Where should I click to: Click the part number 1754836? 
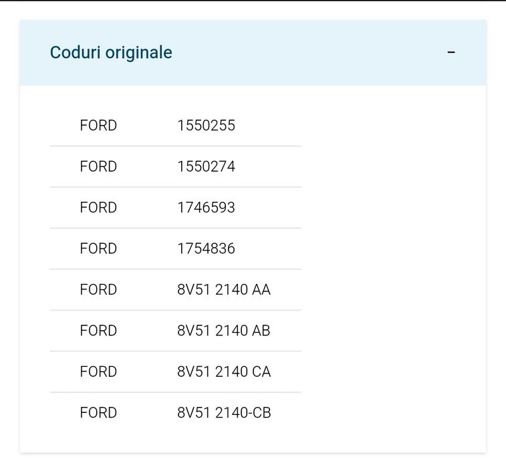pos(206,249)
